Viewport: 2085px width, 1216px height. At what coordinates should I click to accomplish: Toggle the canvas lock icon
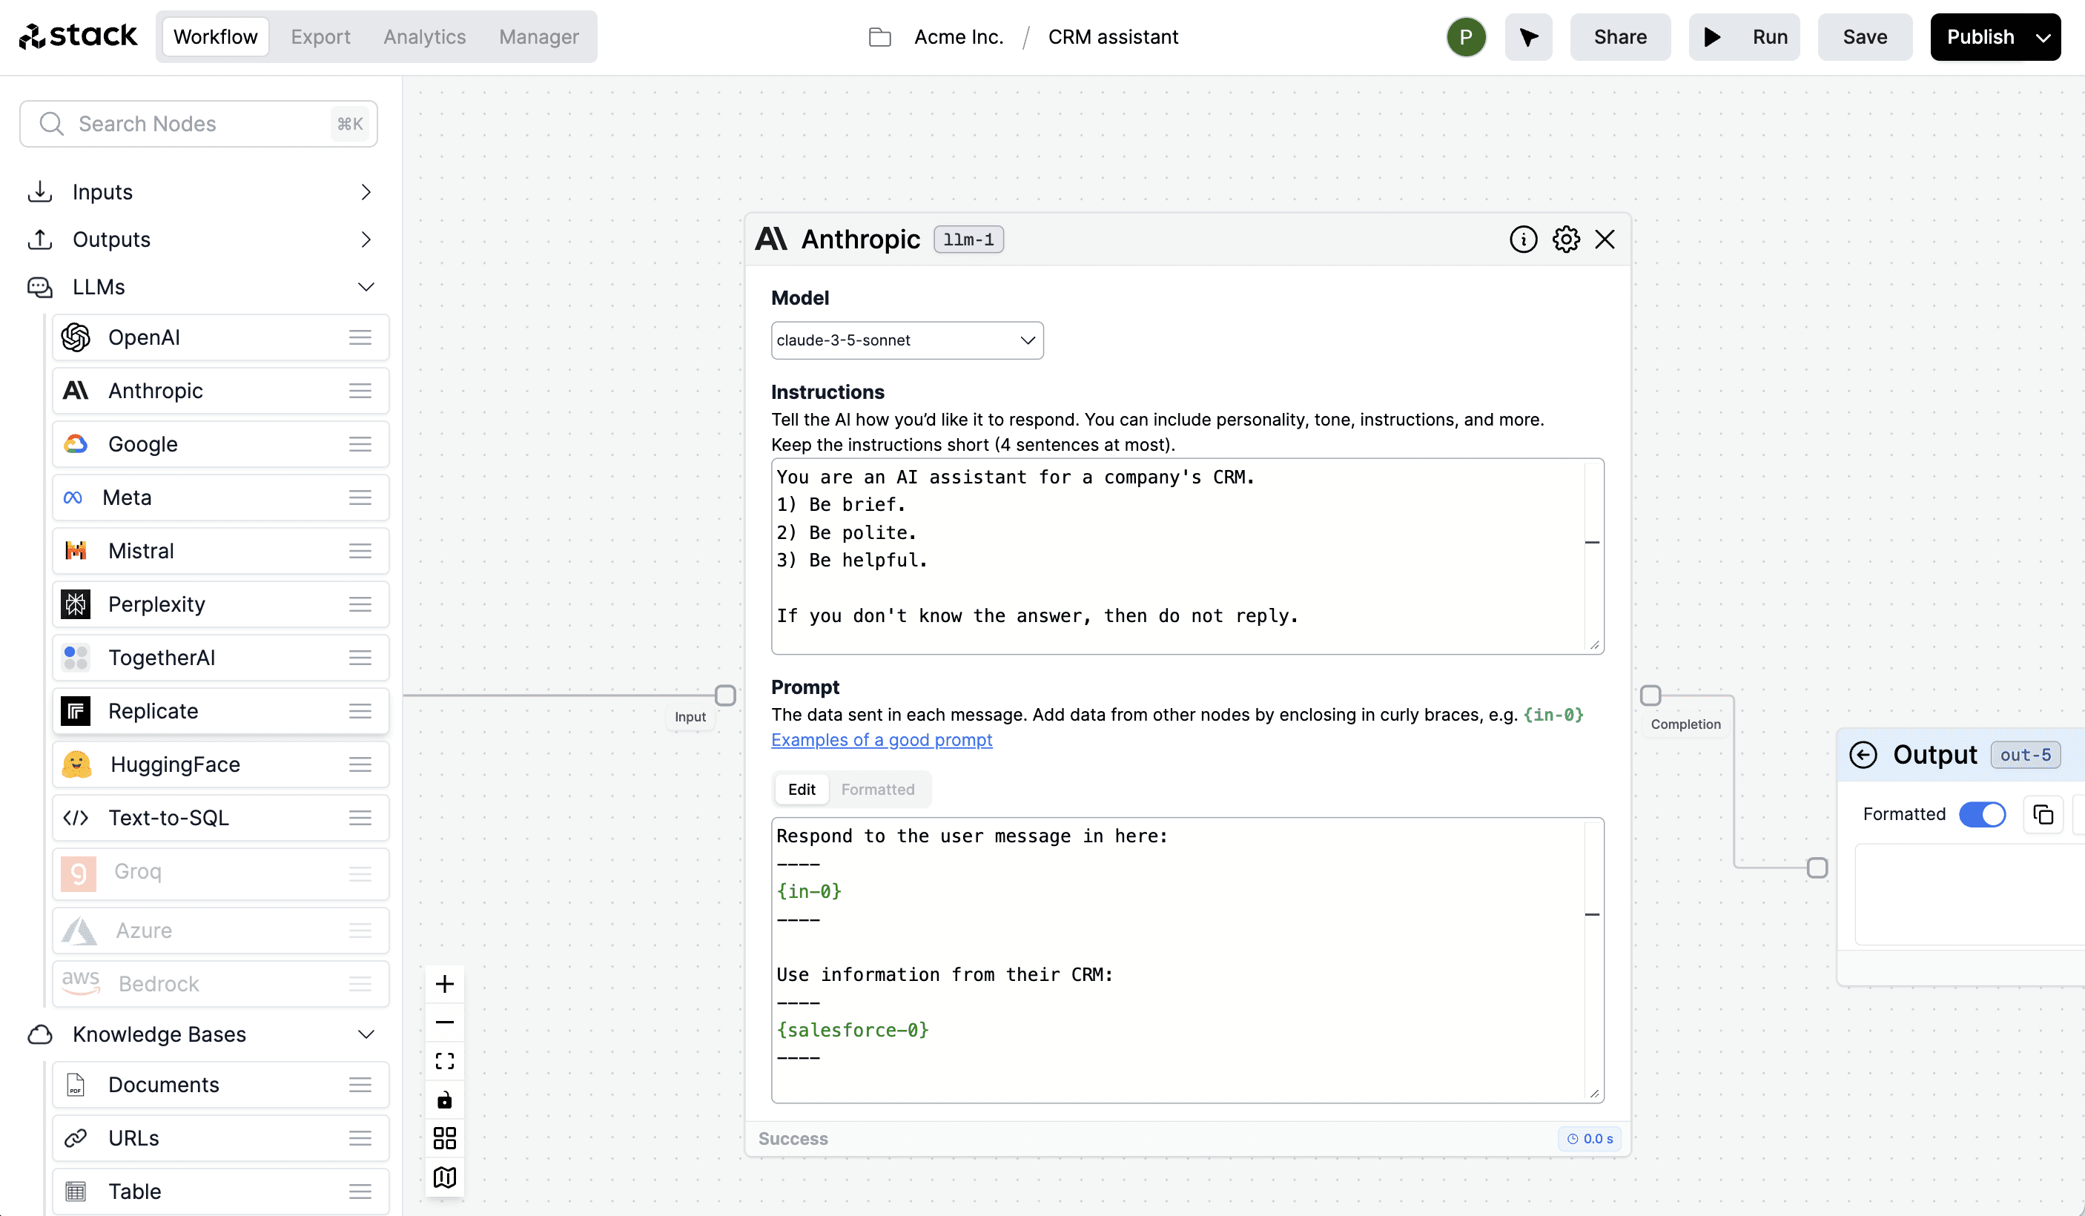pyautogui.click(x=444, y=1100)
